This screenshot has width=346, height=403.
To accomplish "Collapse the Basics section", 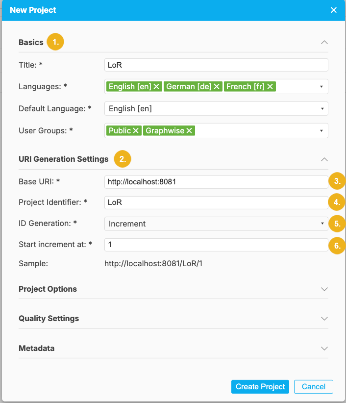I will click(x=324, y=43).
